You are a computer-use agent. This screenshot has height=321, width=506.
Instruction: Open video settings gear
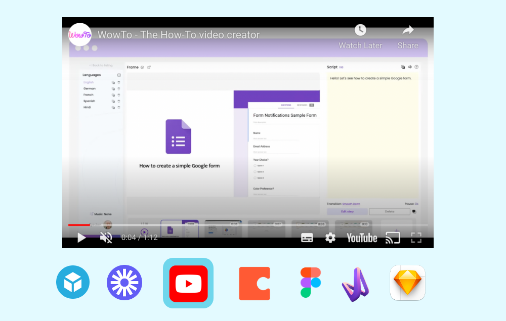coord(330,238)
